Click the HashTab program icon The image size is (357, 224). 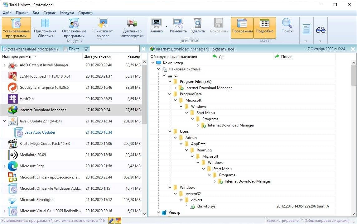13,98
